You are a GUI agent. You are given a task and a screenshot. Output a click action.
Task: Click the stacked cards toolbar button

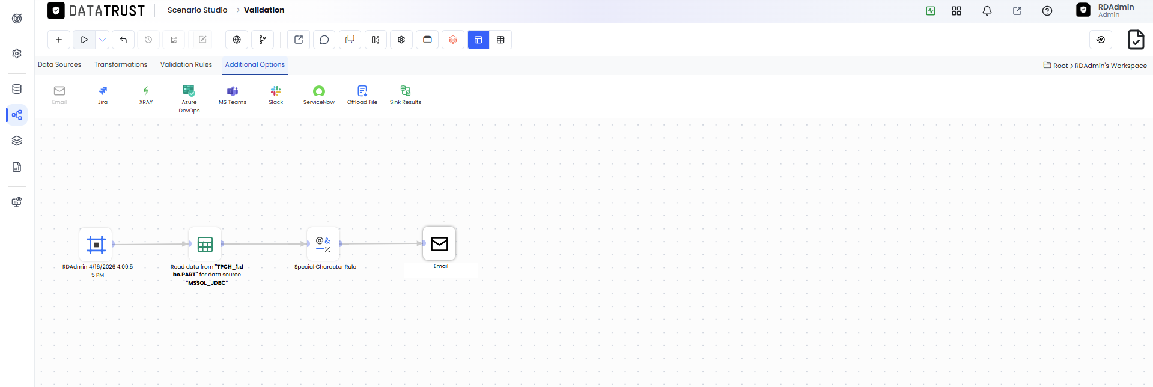click(427, 40)
